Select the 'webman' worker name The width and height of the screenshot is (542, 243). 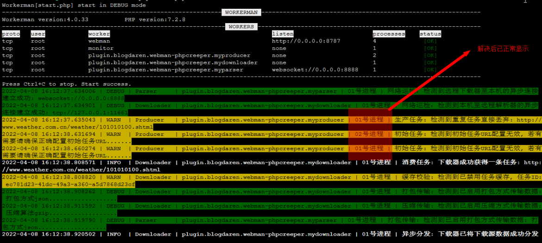click(x=99, y=41)
